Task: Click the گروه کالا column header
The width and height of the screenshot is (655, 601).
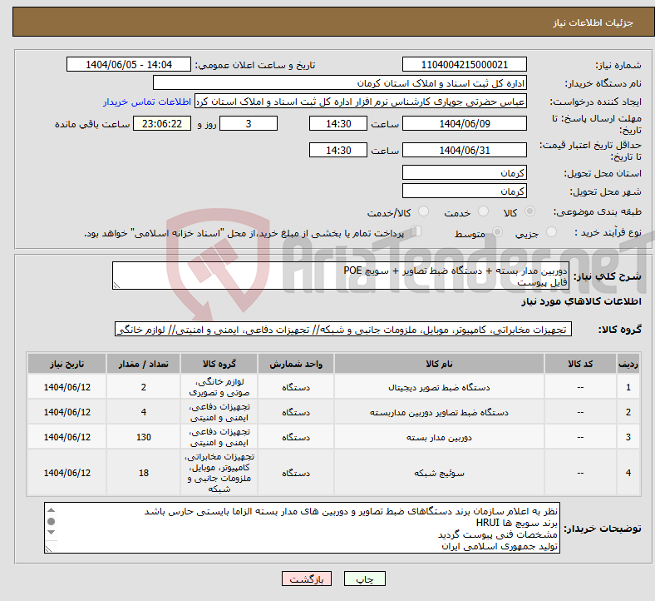Action: (219, 364)
